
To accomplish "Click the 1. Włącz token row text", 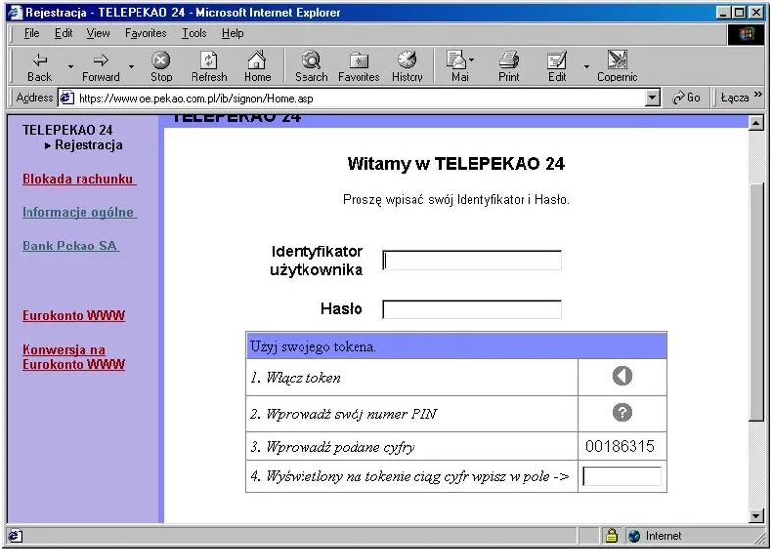I will (x=296, y=378).
